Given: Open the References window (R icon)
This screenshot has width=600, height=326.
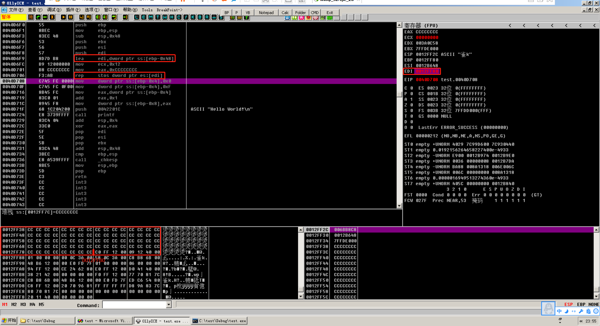Looking at the screenshot, I should pos(207,17).
